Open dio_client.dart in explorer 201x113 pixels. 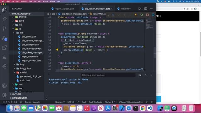pyautogui.click(x=29, y=37)
